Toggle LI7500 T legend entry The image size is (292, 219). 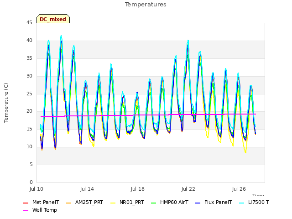[254, 202]
